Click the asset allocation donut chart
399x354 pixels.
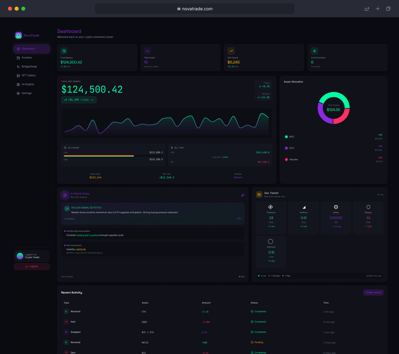(x=333, y=108)
